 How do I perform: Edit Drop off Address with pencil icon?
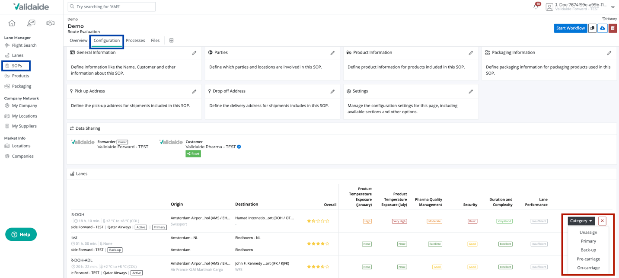point(332,92)
